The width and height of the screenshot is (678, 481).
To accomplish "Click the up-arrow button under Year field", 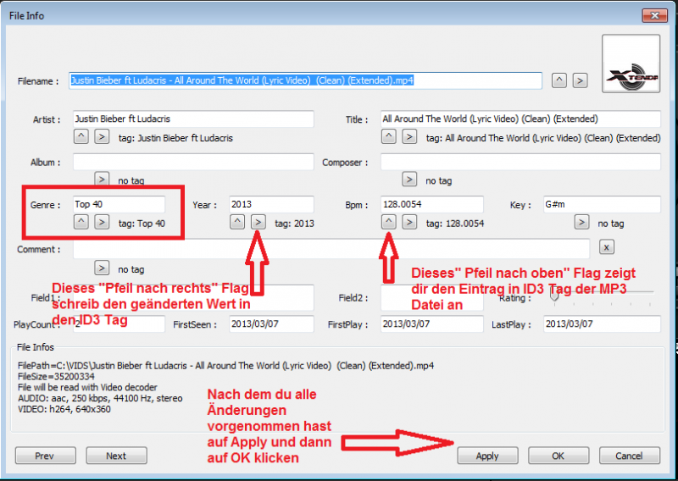I will pos(237,222).
